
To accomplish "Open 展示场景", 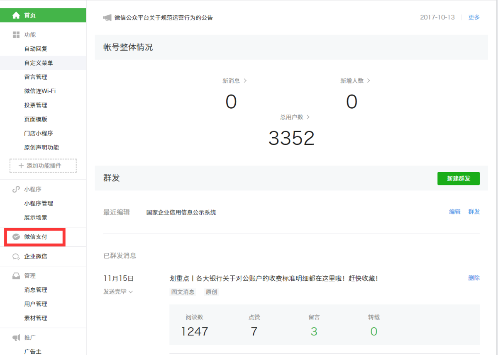I will [36, 218].
